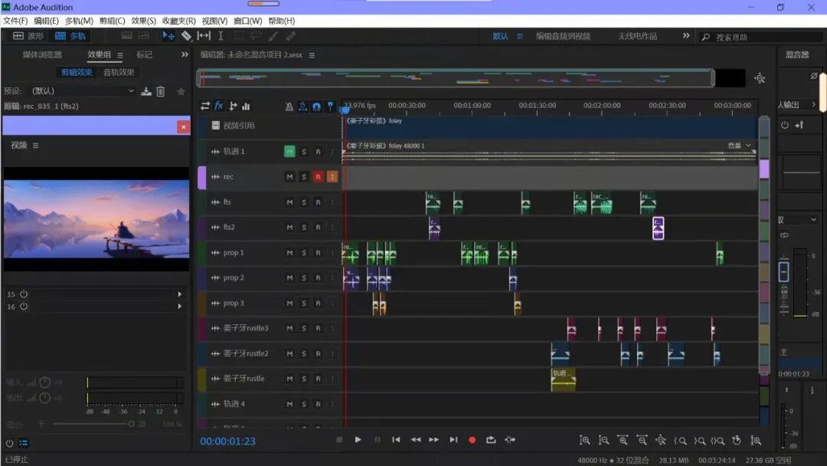
Task: Open 视频 panel menu
Action: [35, 145]
